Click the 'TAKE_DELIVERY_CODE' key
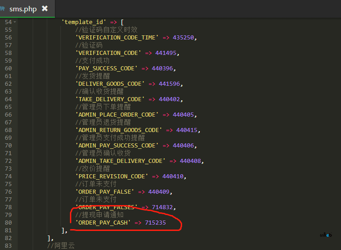The width and height of the screenshot is (341, 250). tap(110, 99)
